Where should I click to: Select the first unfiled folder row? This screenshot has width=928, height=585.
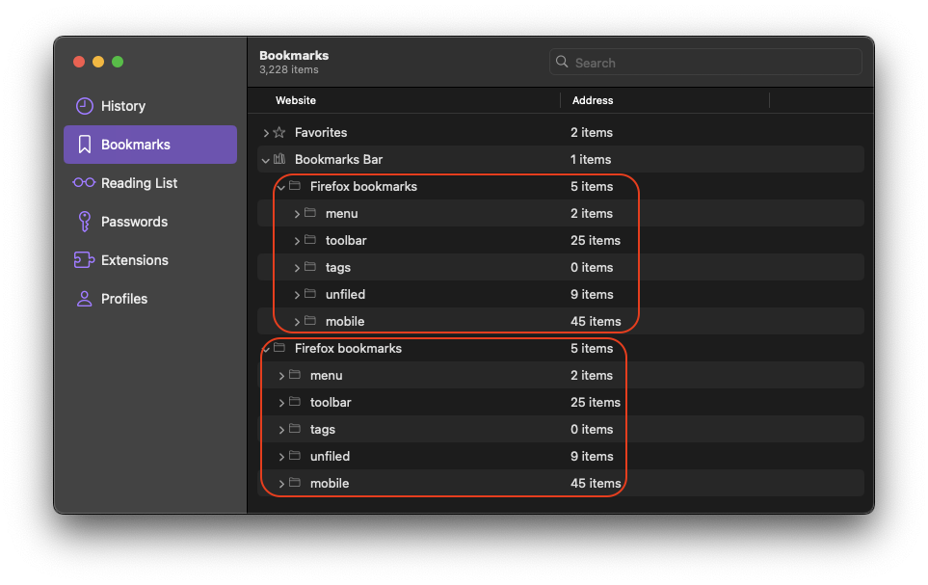click(345, 295)
